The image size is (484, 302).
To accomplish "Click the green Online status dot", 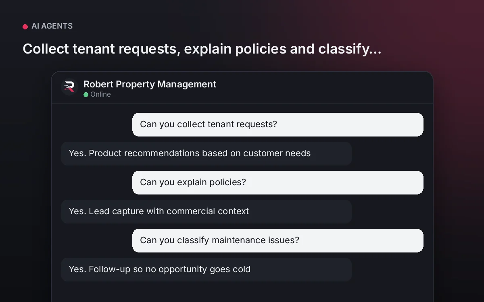I will click(x=86, y=95).
